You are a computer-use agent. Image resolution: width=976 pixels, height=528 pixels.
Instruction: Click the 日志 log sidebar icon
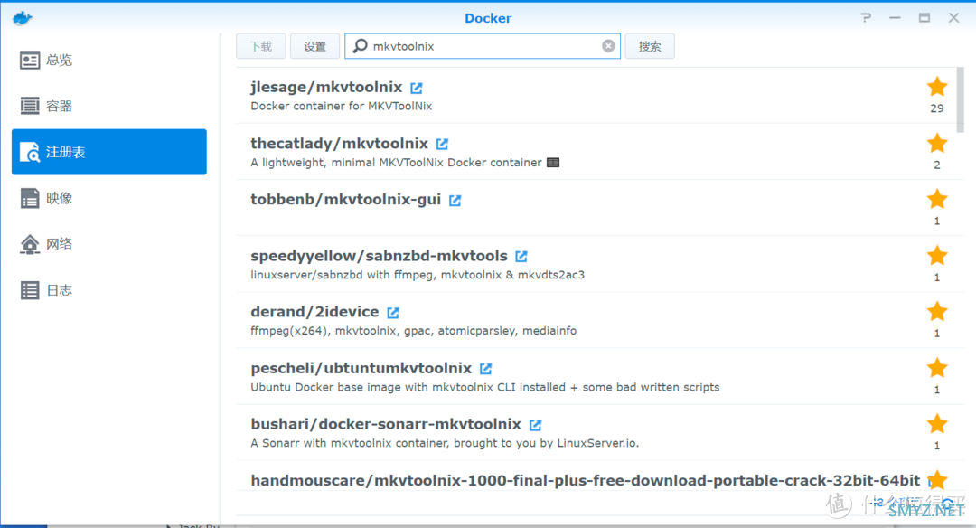click(29, 290)
